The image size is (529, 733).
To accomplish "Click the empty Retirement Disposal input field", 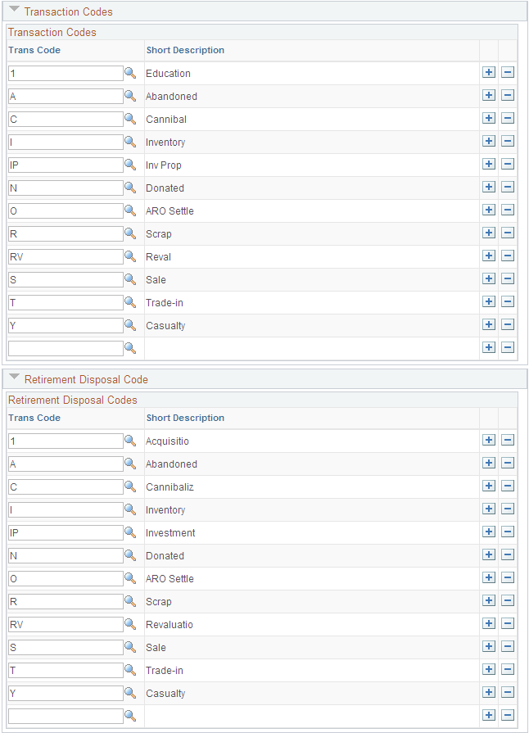I will [x=66, y=716].
